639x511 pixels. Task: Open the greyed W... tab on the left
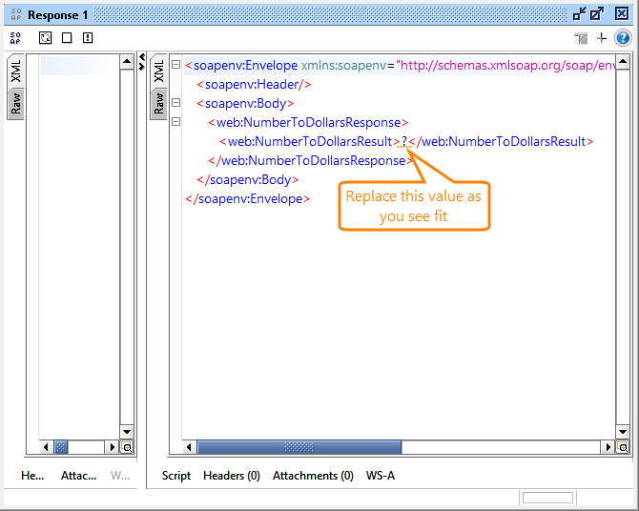click(120, 476)
